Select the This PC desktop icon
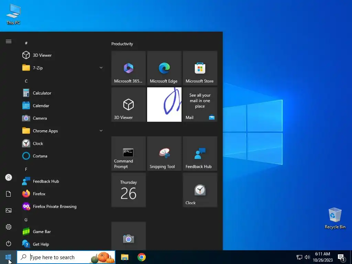 pyautogui.click(x=13, y=14)
